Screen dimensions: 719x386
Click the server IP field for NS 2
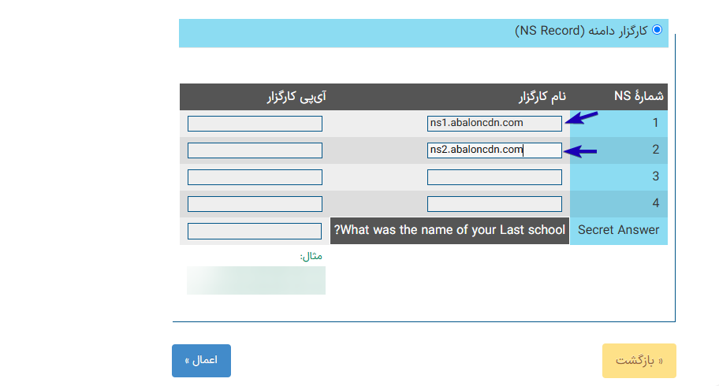(x=255, y=150)
